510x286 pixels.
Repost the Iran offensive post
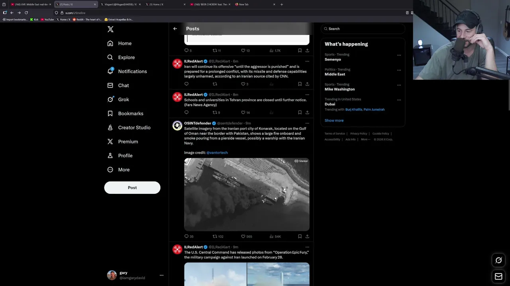click(215, 84)
